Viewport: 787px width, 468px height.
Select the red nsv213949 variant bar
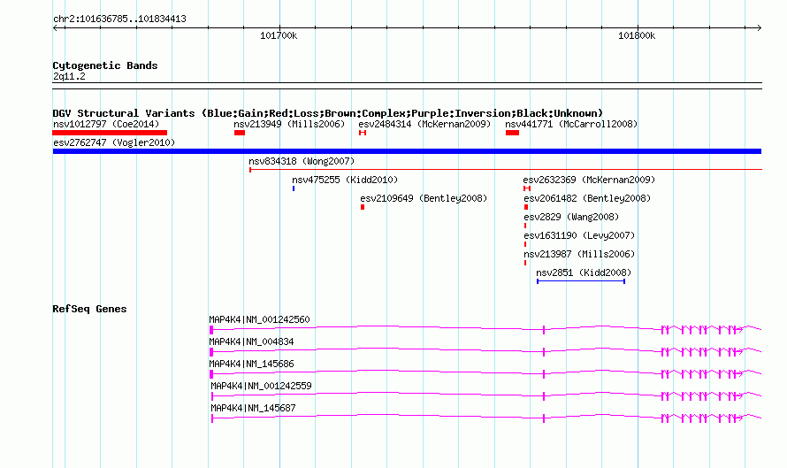coord(240,133)
